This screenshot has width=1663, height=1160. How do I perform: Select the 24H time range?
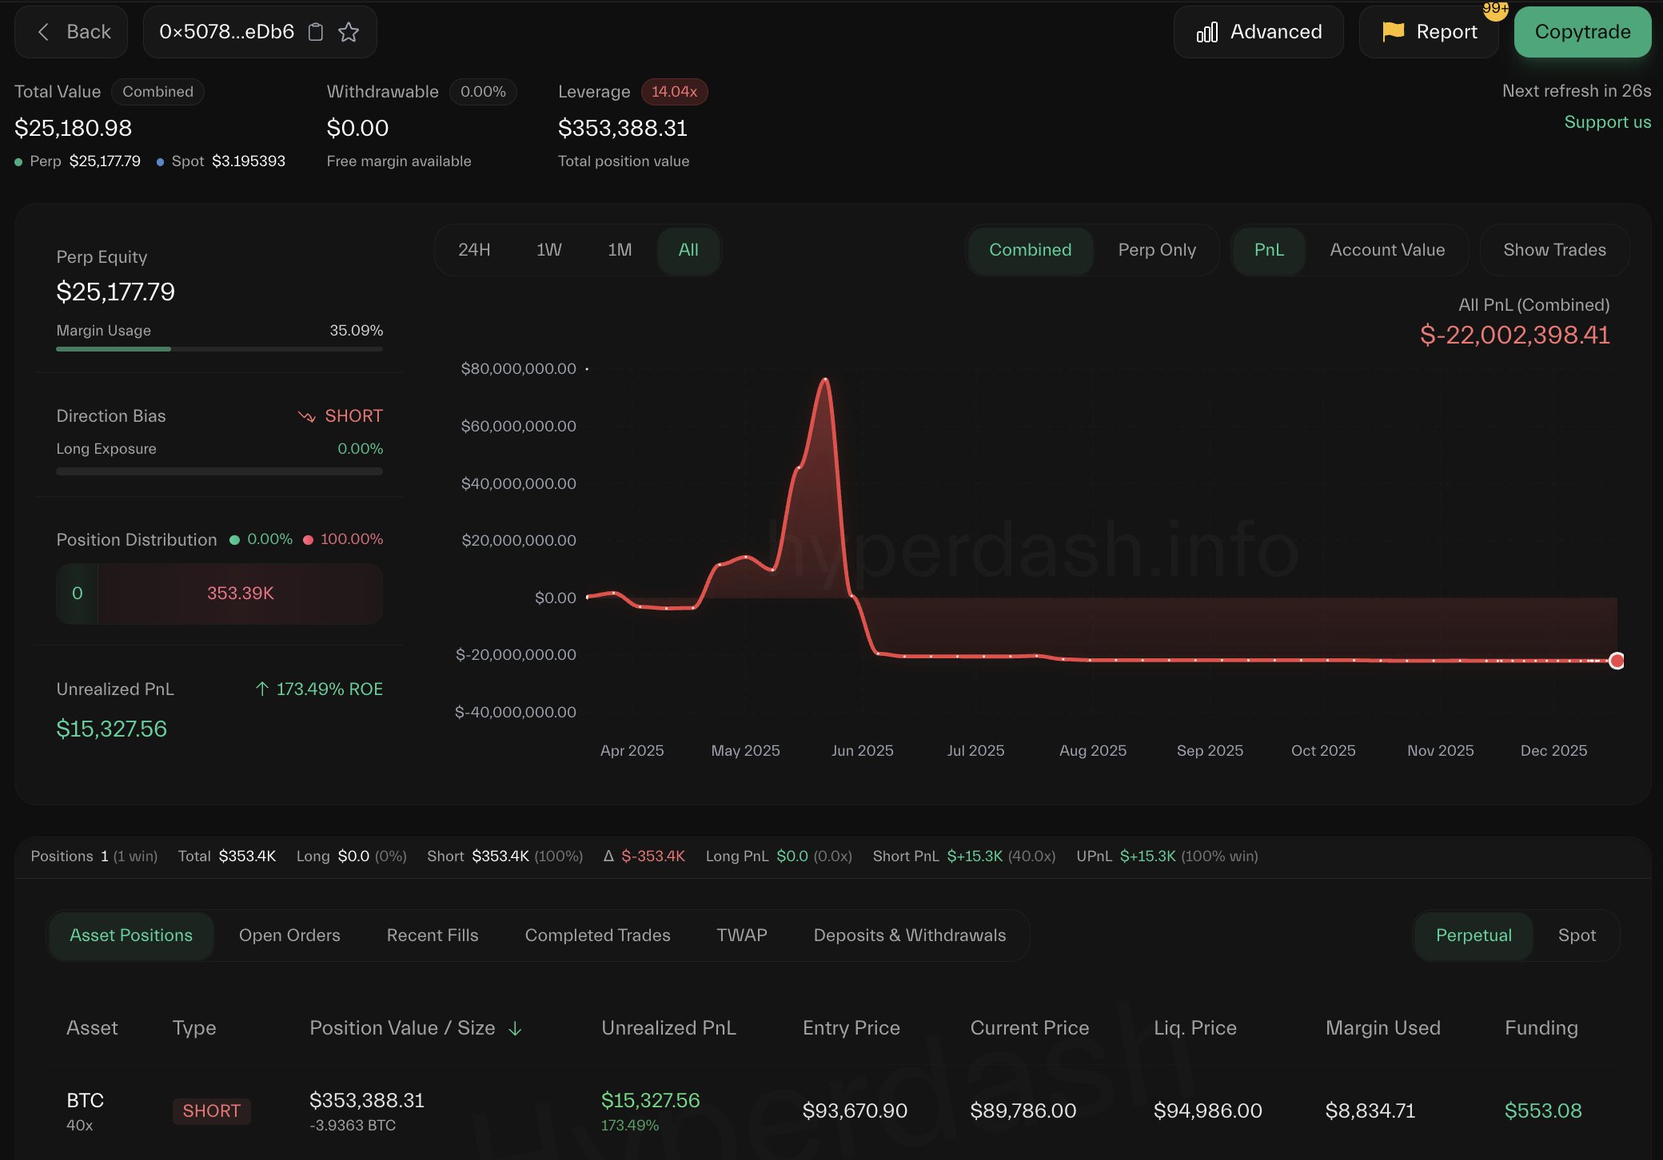click(x=474, y=250)
